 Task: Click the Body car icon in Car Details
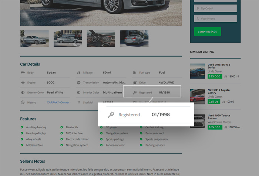[x=23, y=73]
